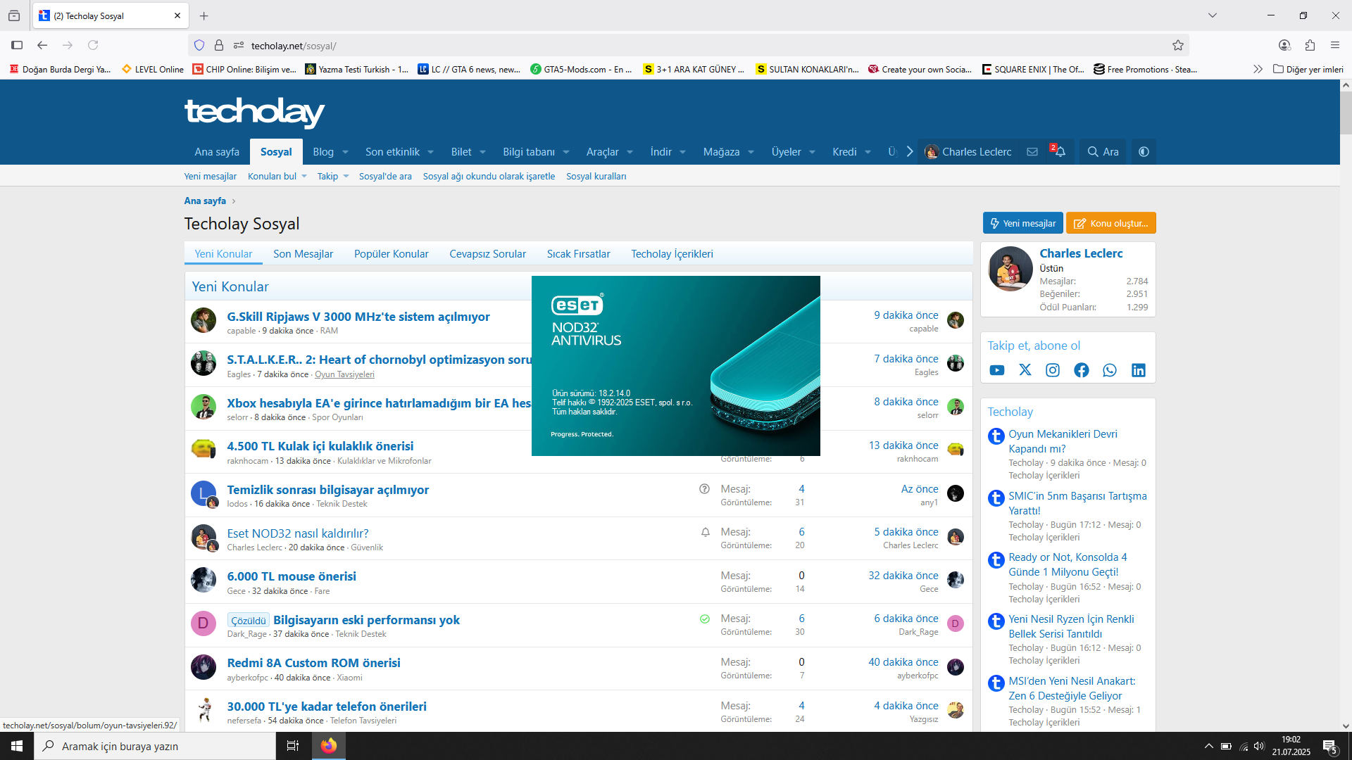Open the LinkedIn social link
Viewport: 1352px width, 760px height.
(x=1139, y=370)
